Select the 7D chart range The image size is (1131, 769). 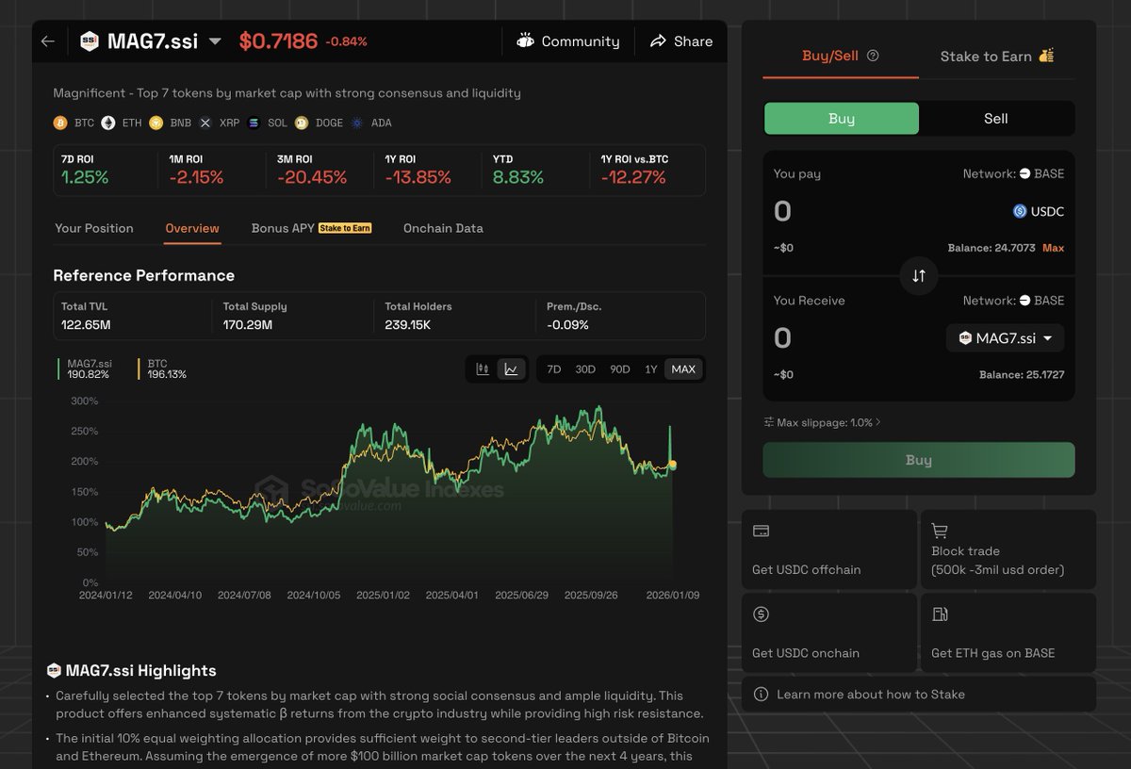coord(554,369)
